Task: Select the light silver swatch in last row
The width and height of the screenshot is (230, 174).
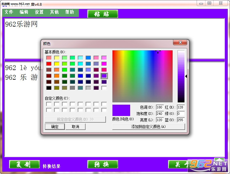Action: click(x=88, y=88)
